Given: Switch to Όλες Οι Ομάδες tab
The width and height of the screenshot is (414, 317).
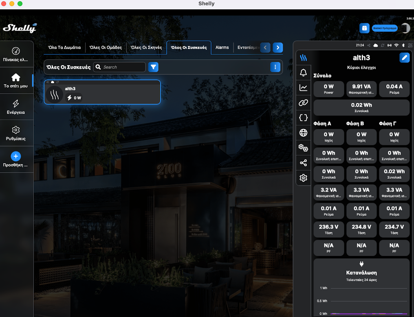Looking at the screenshot, I should point(106,48).
